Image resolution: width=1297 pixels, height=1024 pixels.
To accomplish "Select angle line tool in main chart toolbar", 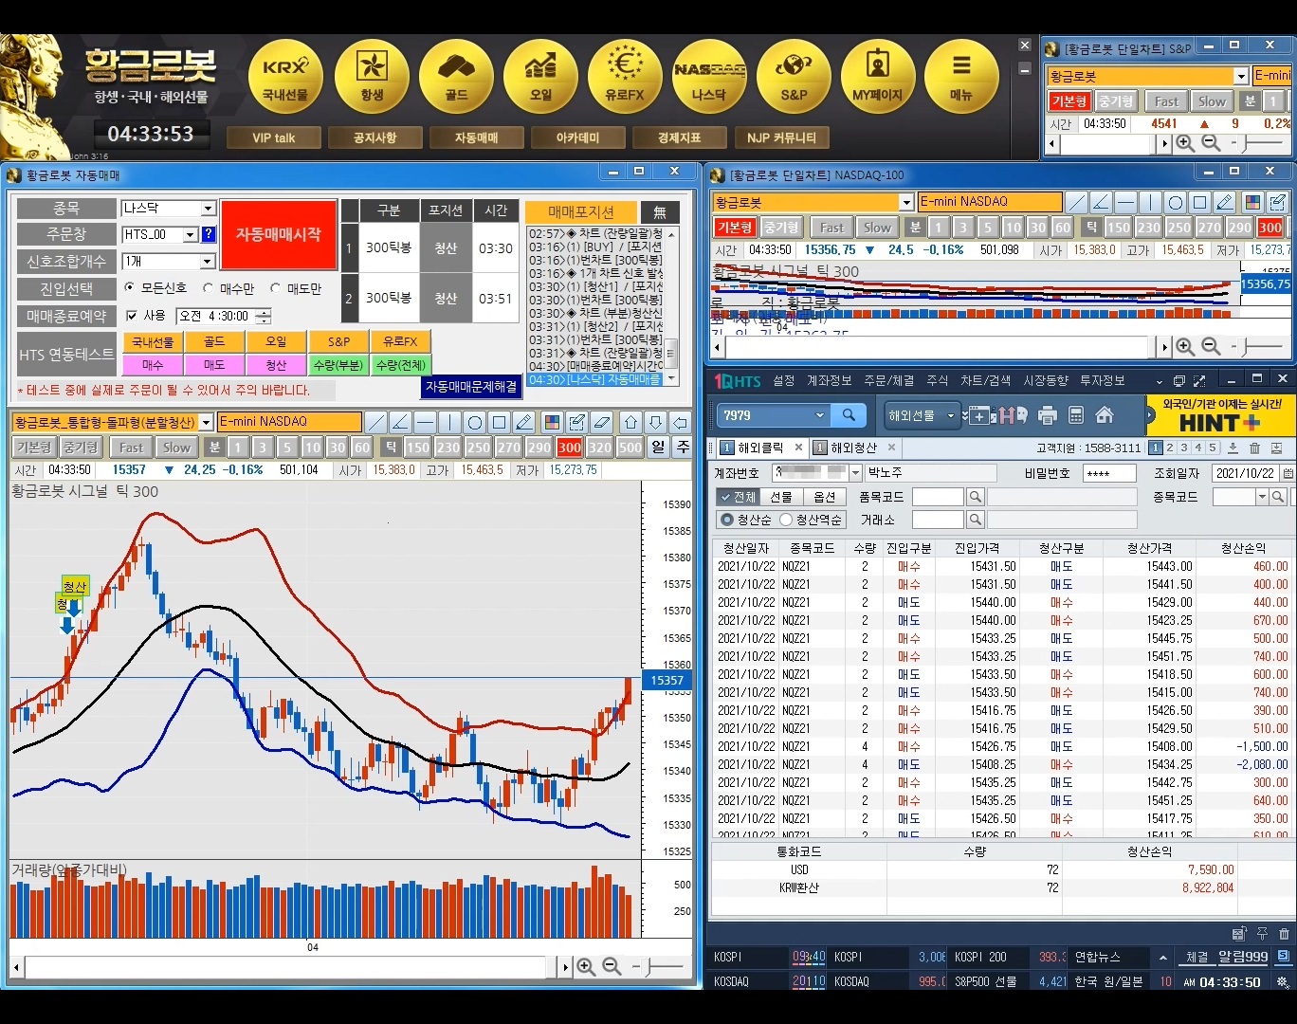I will (x=401, y=423).
